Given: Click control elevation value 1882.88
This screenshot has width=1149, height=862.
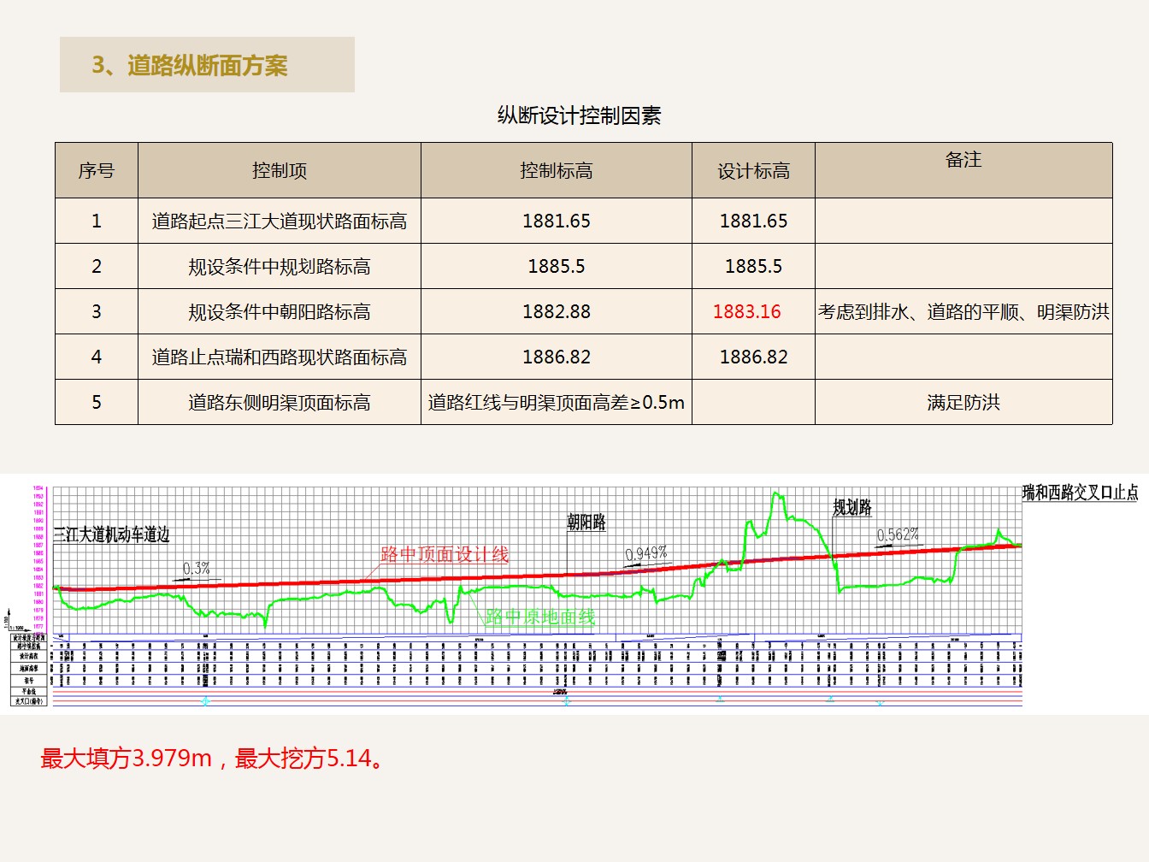Looking at the screenshot, I should pyautogui.click(x=556, y=312).
